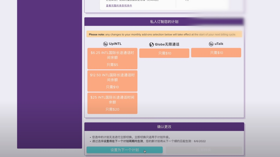The image size is (280, 157).
Task: Click the Please note billing cycle notice
Action: click(x=164, y=34)
